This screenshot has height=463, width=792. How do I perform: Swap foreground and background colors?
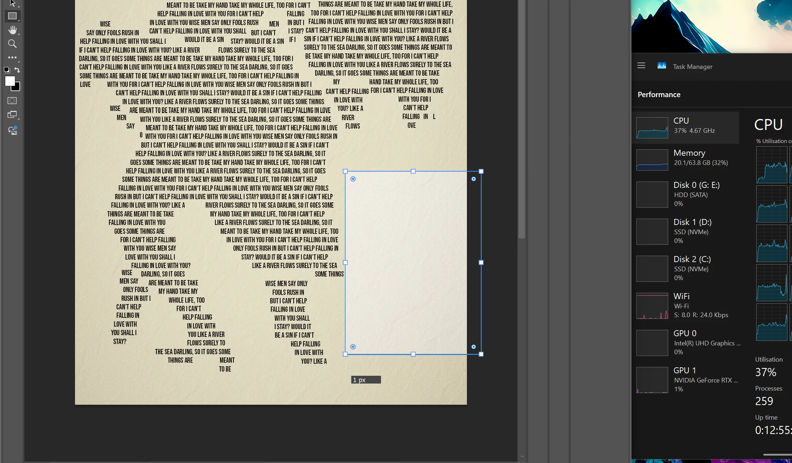point(17,70)
